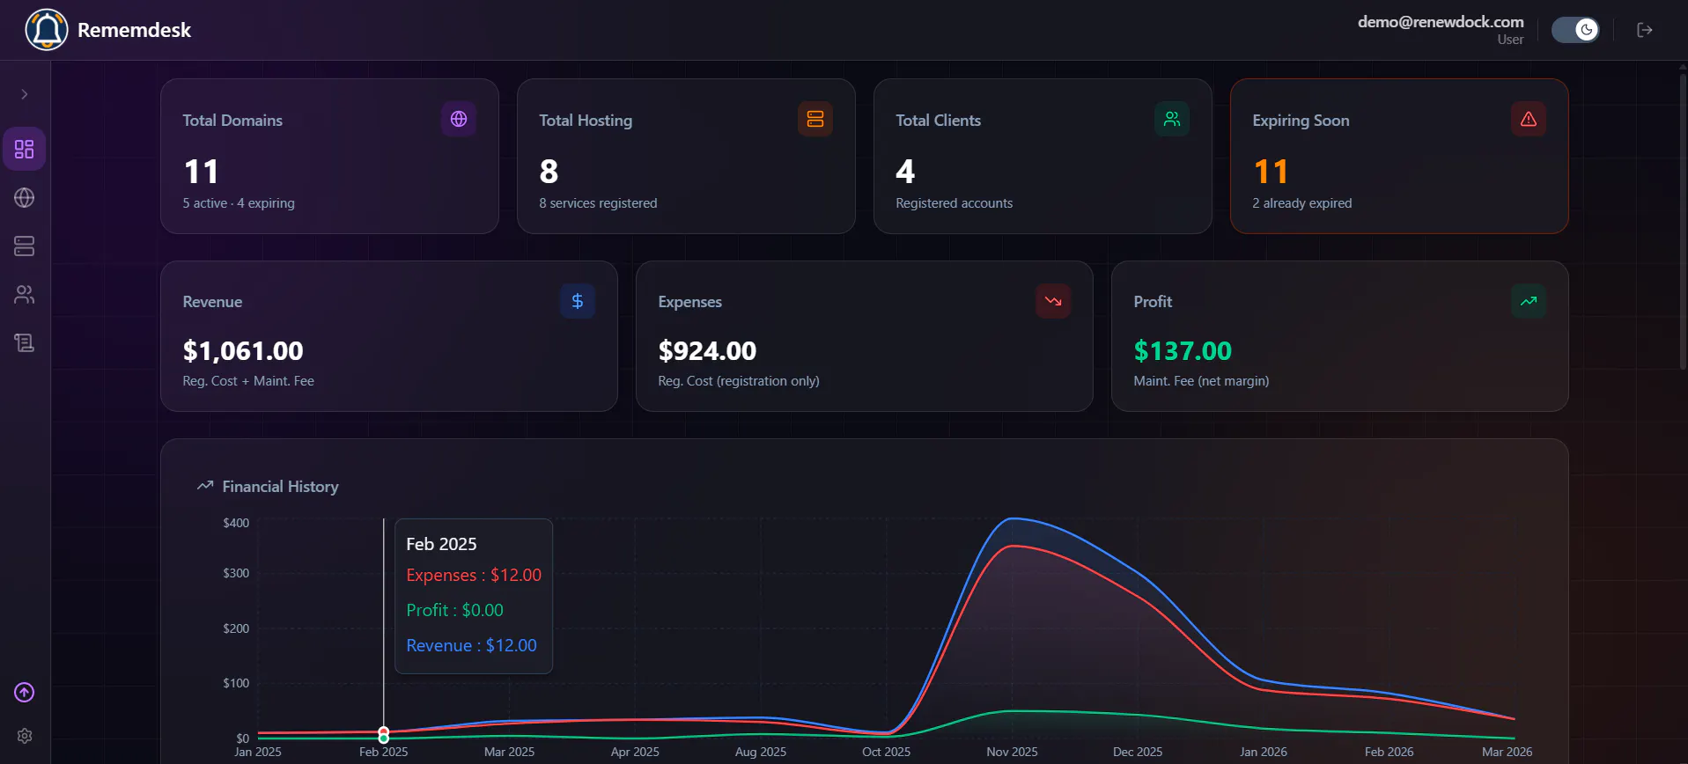Viewport: 1688px width, 764px height.
Task: Click the demo@renewdock.com account email
Action: [x=1441, y=22]
